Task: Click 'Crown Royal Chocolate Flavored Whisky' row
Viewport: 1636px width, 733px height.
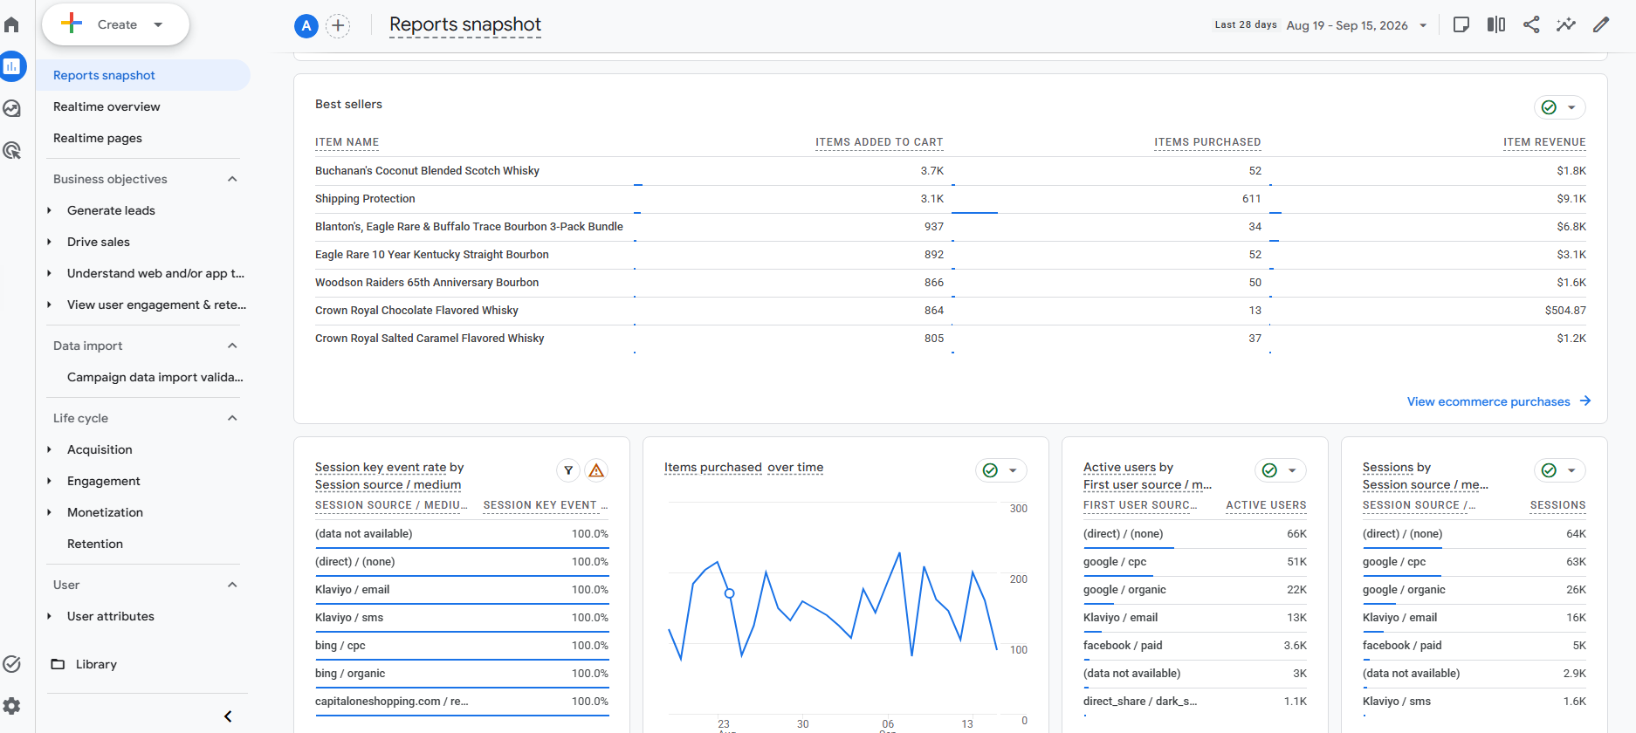Action: (x=951, y=311)
